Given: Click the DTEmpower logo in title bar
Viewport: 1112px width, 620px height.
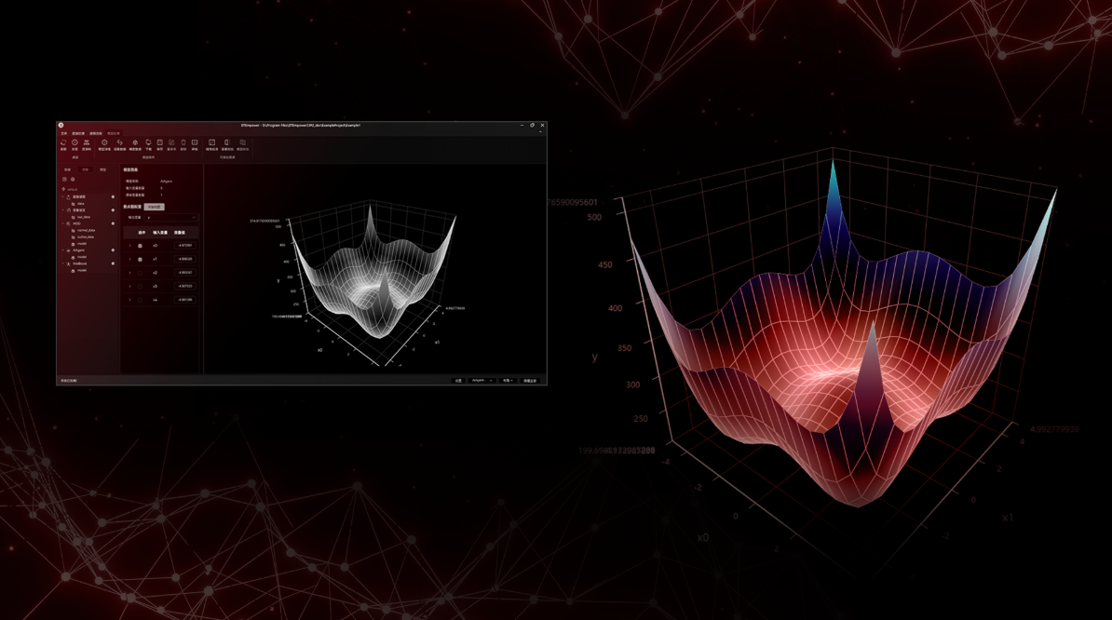Looking at the screenshot, I should point(61,125).
